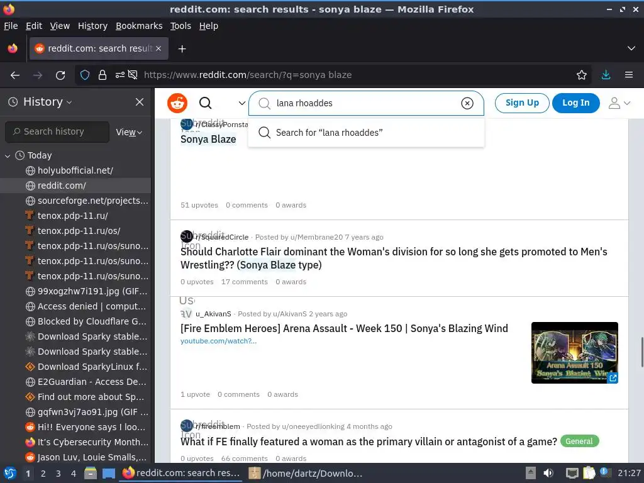Switch to /home/dartz/Downlo... file manager window

(x=306, y=473)
